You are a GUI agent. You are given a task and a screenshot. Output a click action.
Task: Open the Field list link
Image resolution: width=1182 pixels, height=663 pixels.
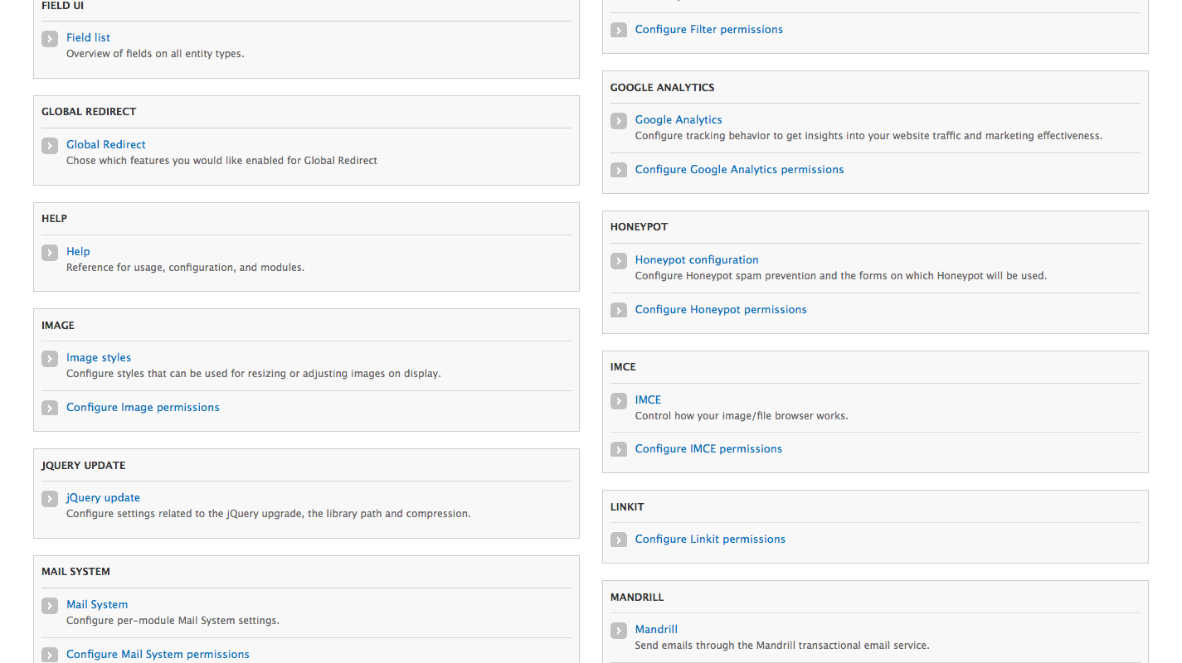[88, 37]
